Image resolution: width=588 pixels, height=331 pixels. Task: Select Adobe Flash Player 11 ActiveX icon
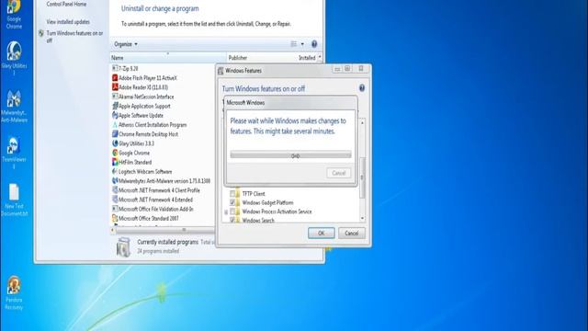(x=115, y=77)
